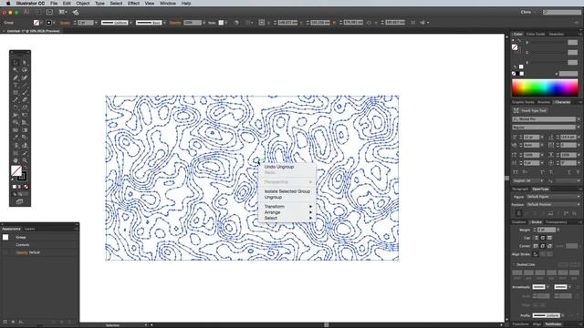Click the Change Screen Mode icon in the Tools panel
The width and height of the screenshot is (584, 328).
click(x=20, y=201)
